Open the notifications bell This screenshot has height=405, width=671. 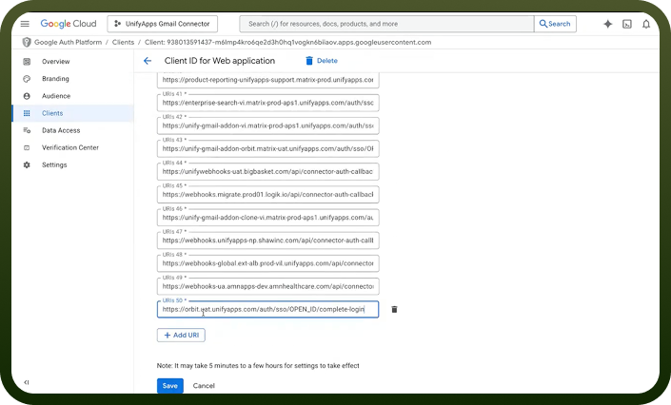(646, 24)
